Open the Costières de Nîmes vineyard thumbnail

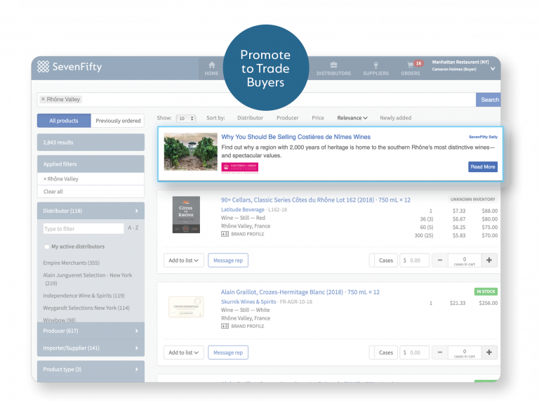click(191, 152)
